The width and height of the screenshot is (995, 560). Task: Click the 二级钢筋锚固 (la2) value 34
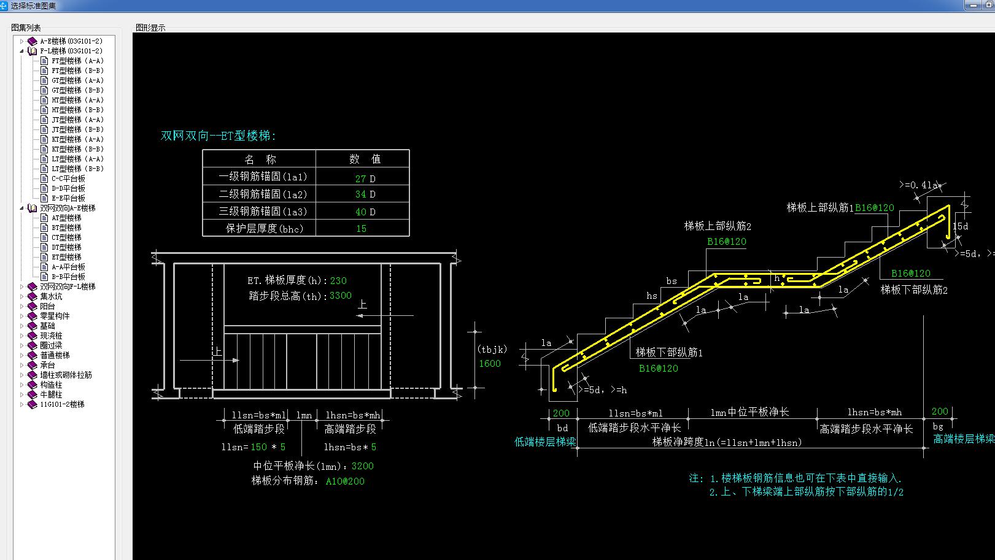pos(360,194)
